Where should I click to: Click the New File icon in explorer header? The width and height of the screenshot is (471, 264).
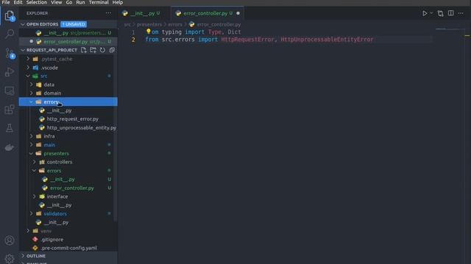[x=83, y=50]
